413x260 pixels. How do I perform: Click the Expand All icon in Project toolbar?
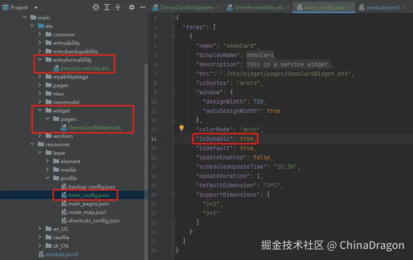click(x=107, y=7)
